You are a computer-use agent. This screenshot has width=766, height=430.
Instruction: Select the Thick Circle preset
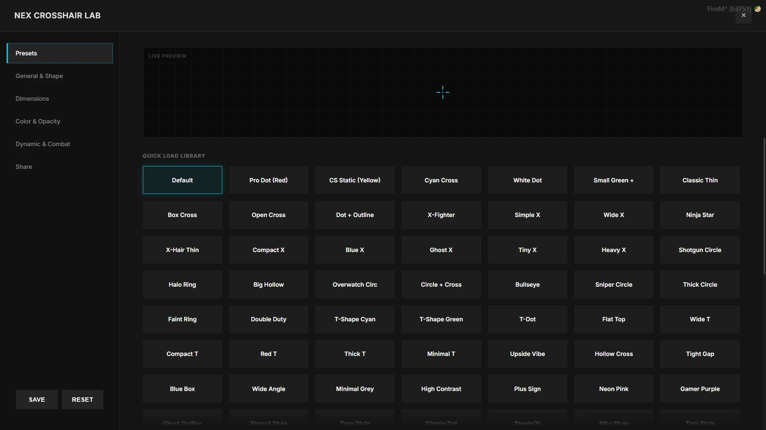[x=700, y=284]
